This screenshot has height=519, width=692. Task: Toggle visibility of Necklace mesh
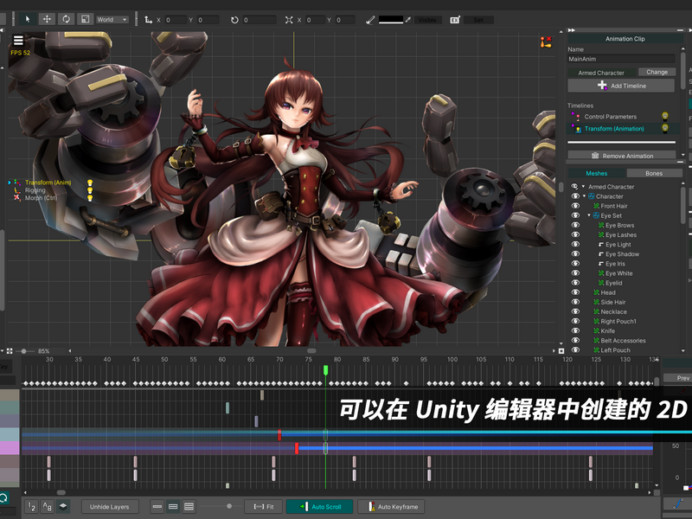coord(575,311)
